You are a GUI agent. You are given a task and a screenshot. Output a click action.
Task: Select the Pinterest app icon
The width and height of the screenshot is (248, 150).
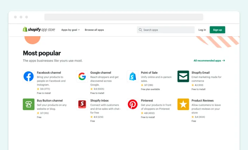[x=133, y=104]
